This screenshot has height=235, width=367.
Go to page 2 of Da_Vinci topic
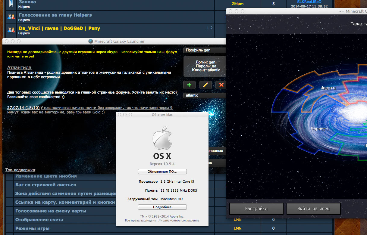click(x=212, y=28)
